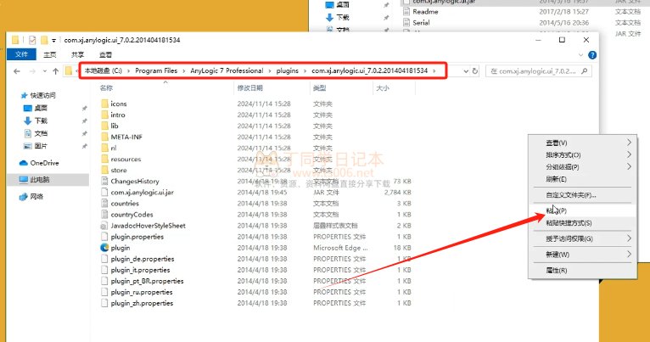Image resolution: width=650 pixels, height=342 pixels.
Task: Click the Up one level arrow
Action: 56,71
